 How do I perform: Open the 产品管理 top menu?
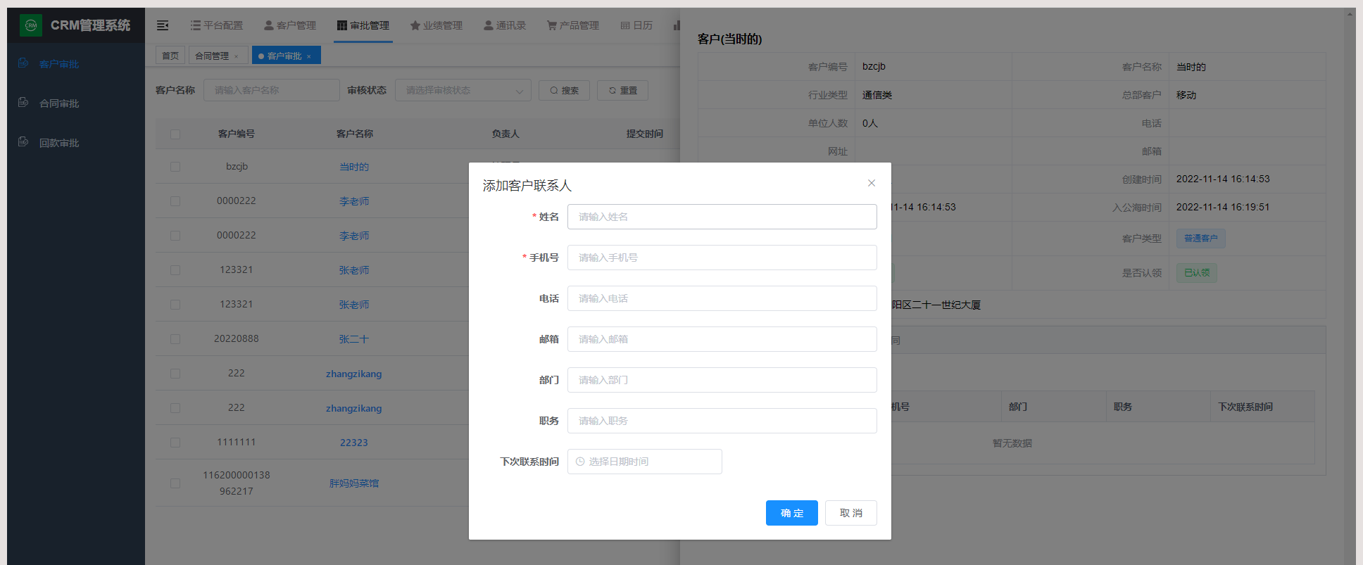pyautogui.click(x=572, y=25)
